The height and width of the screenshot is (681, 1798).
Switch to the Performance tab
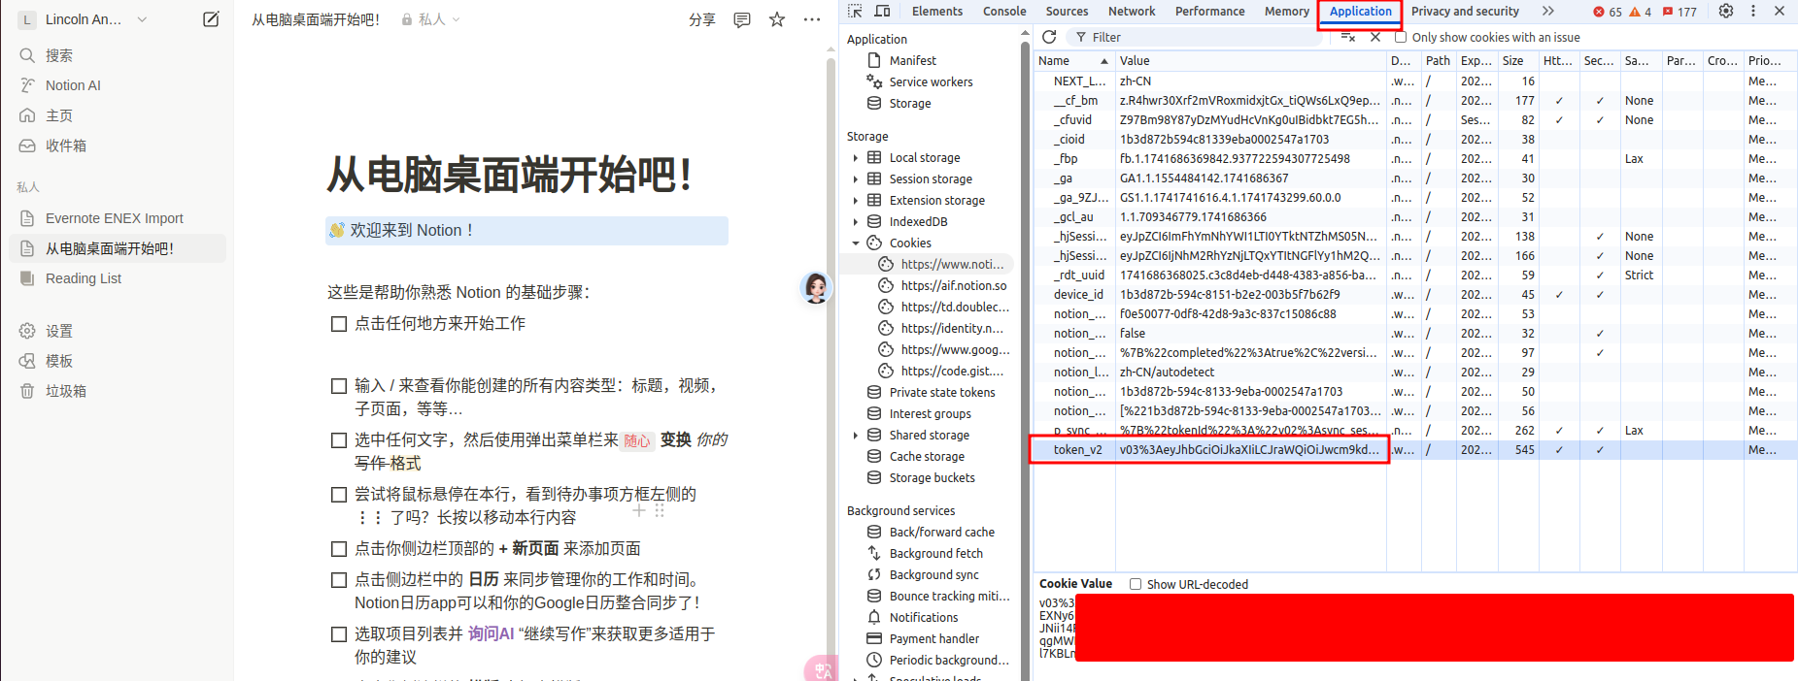[1209, 11]
